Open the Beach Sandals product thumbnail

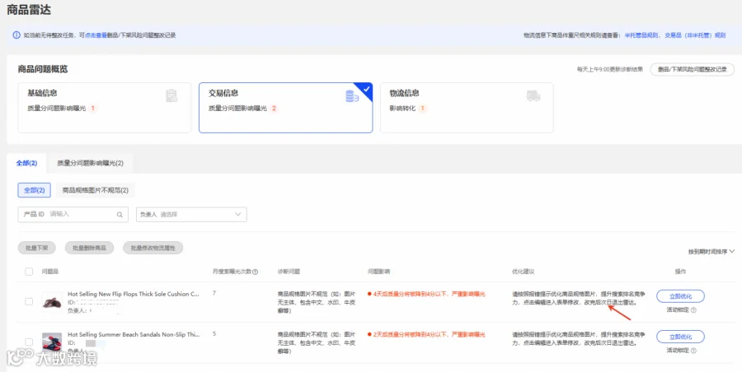(52, 342)
